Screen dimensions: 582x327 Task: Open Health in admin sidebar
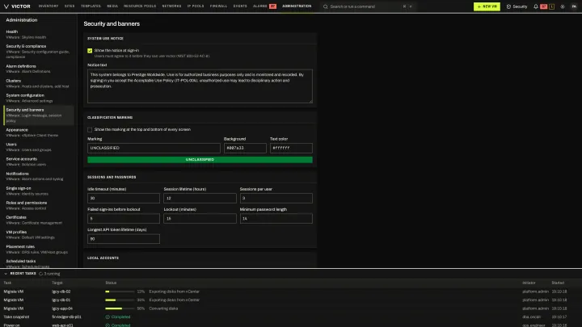click(x=39, y=35)
